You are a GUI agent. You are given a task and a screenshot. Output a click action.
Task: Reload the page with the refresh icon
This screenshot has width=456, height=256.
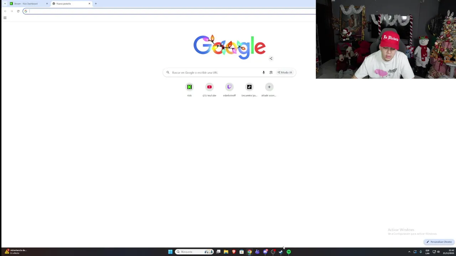point(18,11)
